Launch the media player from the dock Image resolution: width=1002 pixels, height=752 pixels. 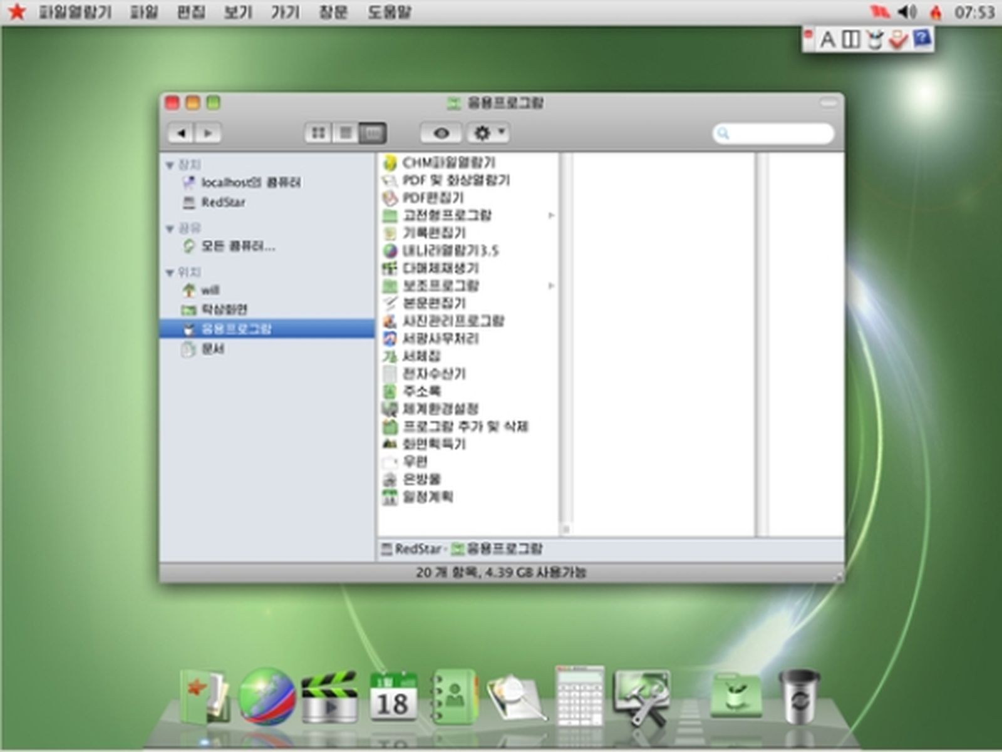click(329, 695)
